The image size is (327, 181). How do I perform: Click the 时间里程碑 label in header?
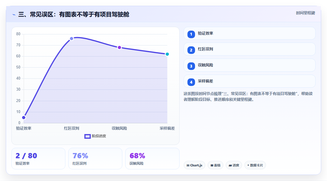point(305,13)
